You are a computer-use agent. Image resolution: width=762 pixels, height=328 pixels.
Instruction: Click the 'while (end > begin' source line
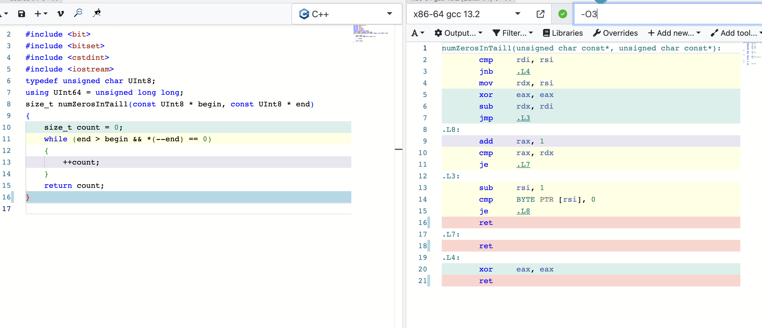[188, 139]
